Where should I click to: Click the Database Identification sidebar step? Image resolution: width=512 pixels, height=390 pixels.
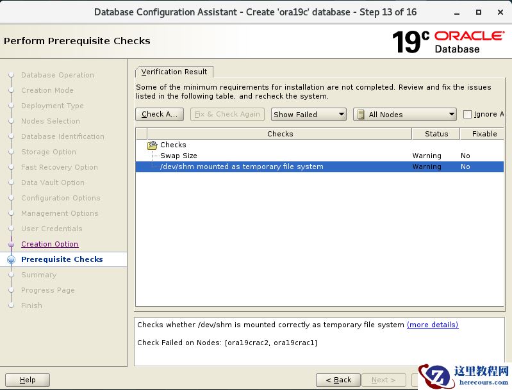63,136
